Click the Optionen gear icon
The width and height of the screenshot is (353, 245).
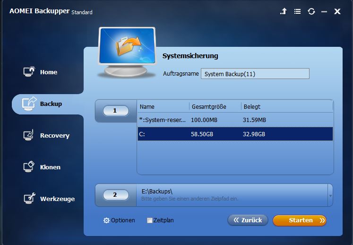pos(106,220)
